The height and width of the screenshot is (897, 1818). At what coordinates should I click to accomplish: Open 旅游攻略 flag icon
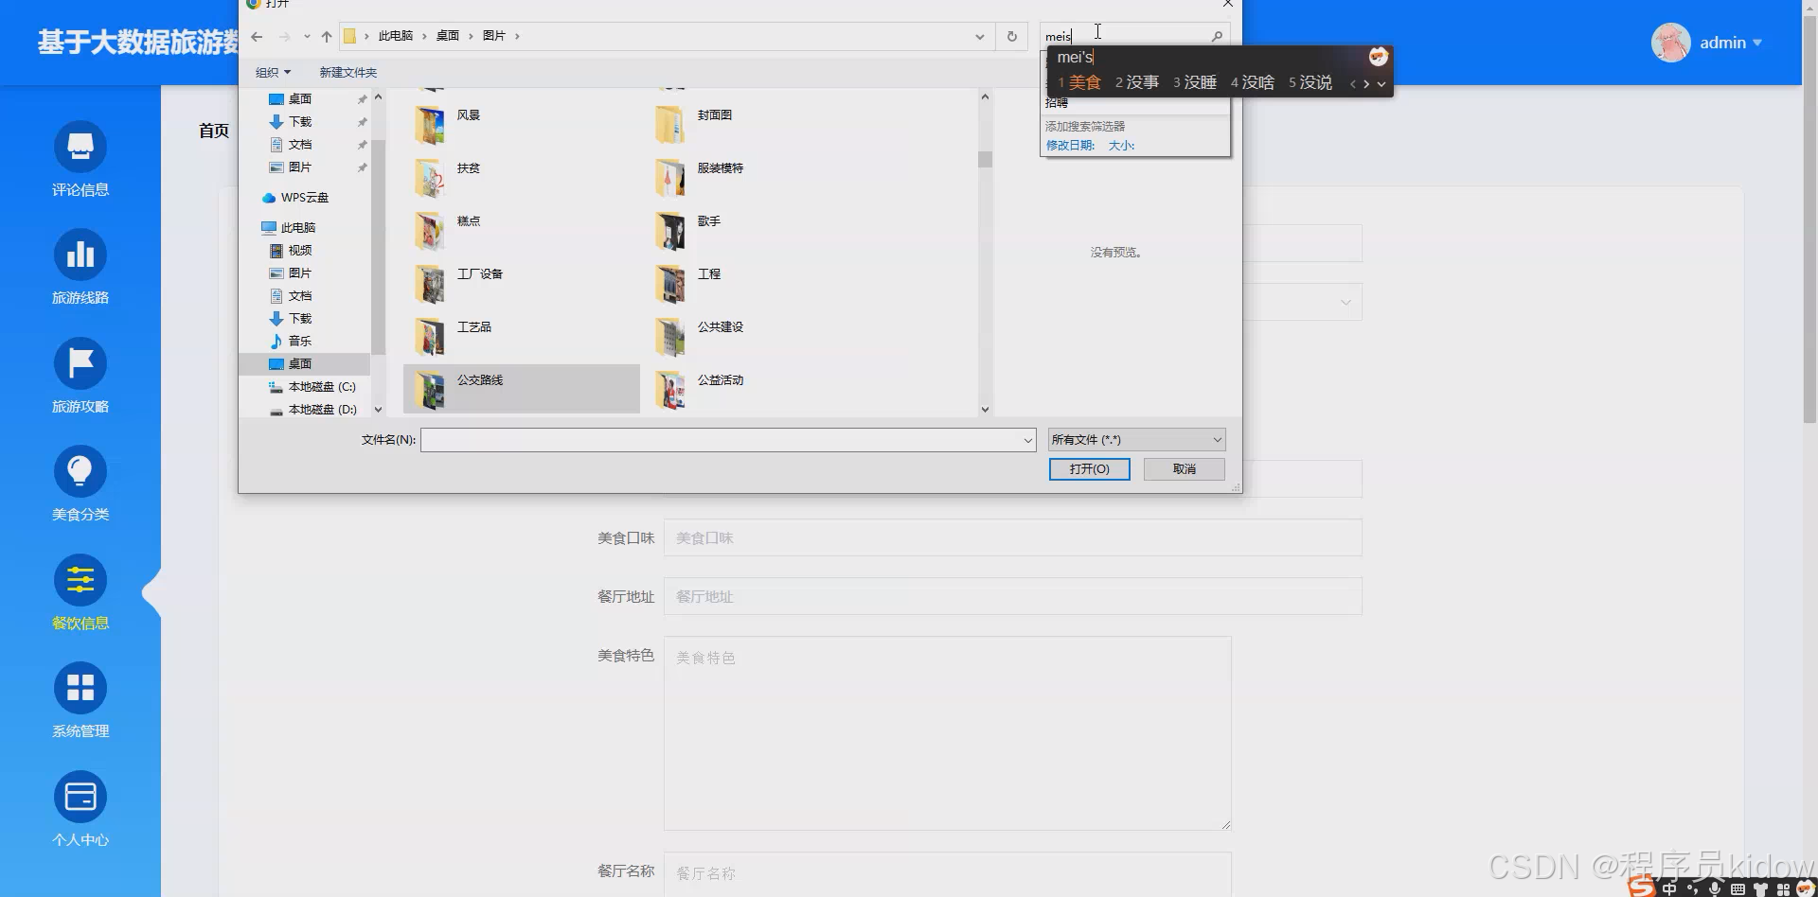[80, 363]
